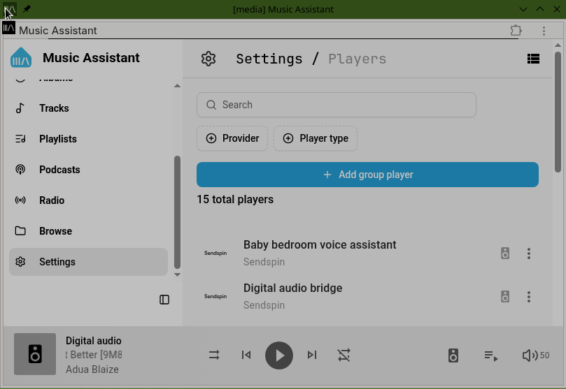Open the Provider filter dropdown
The width and height of the screenshot is (566, 389).
click(232, 138)
